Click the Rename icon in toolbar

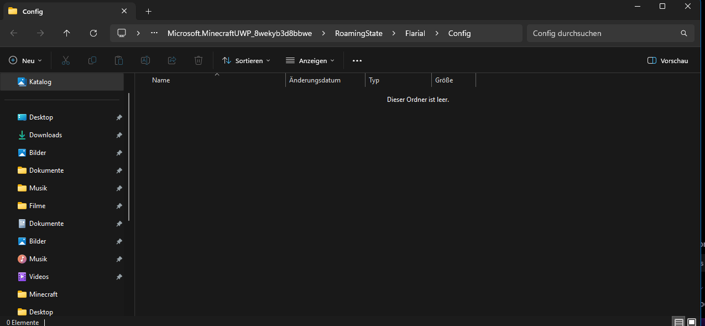(x=145, y=60)
